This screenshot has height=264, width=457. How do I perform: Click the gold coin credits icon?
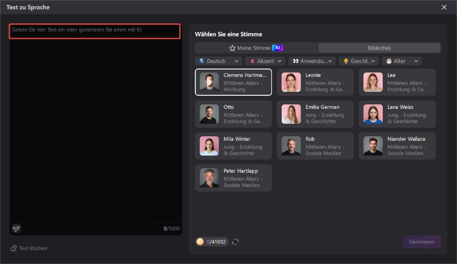[200, 242]
